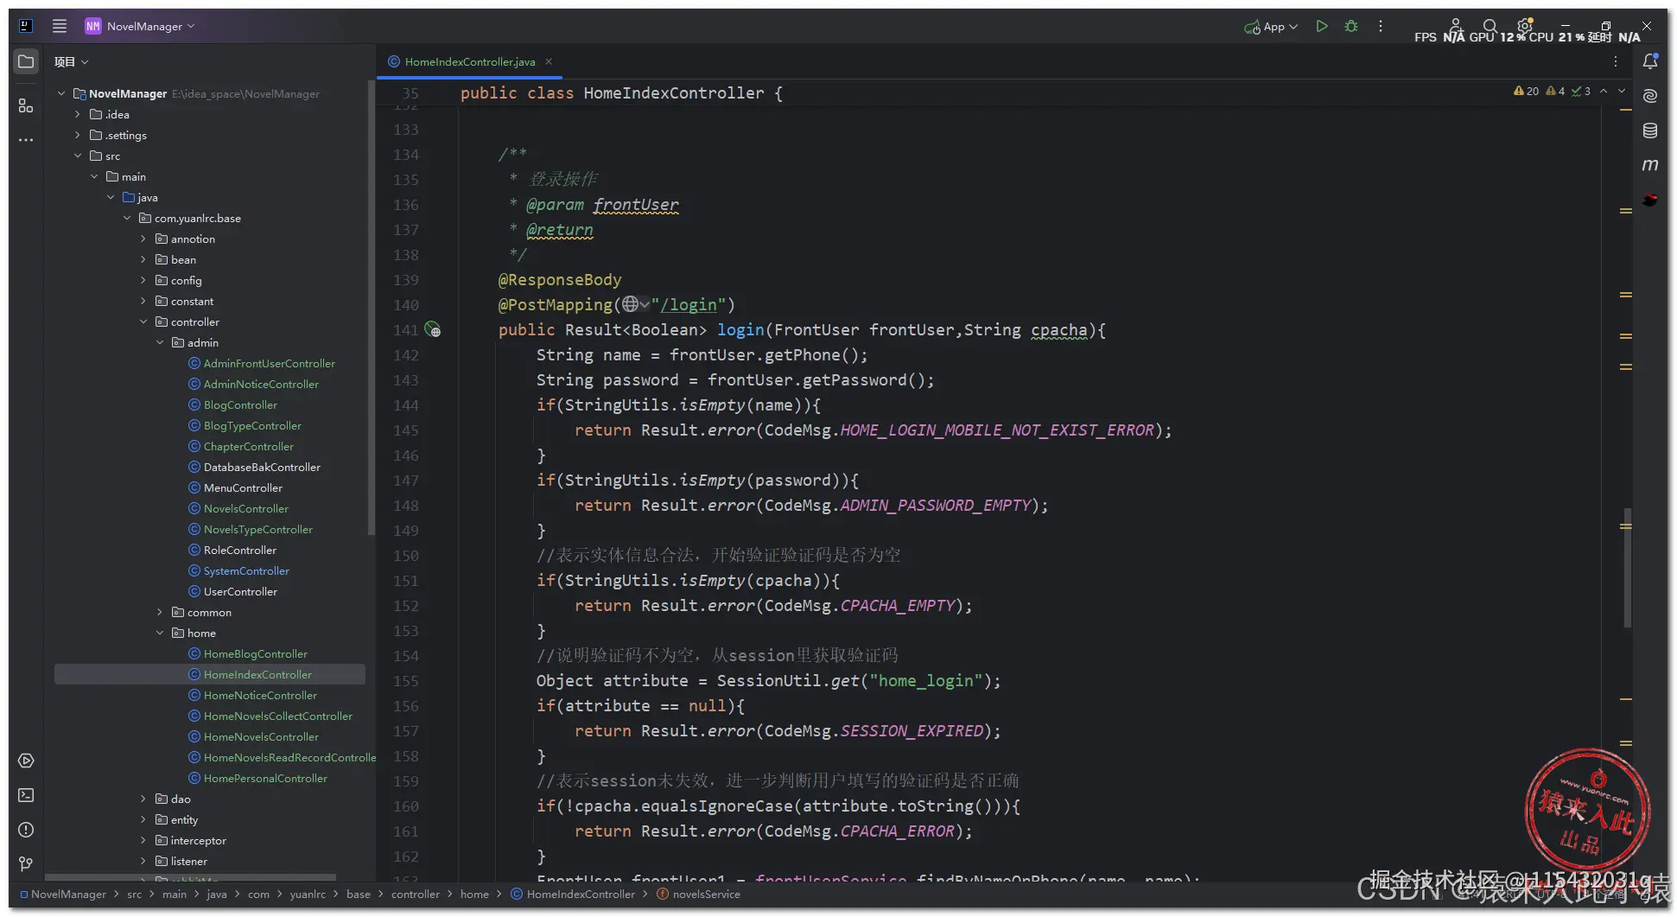This screenshot has height=917, width=1677.
Task: Click the globe icon in @PostMapping
Action: tap(631, 304)
